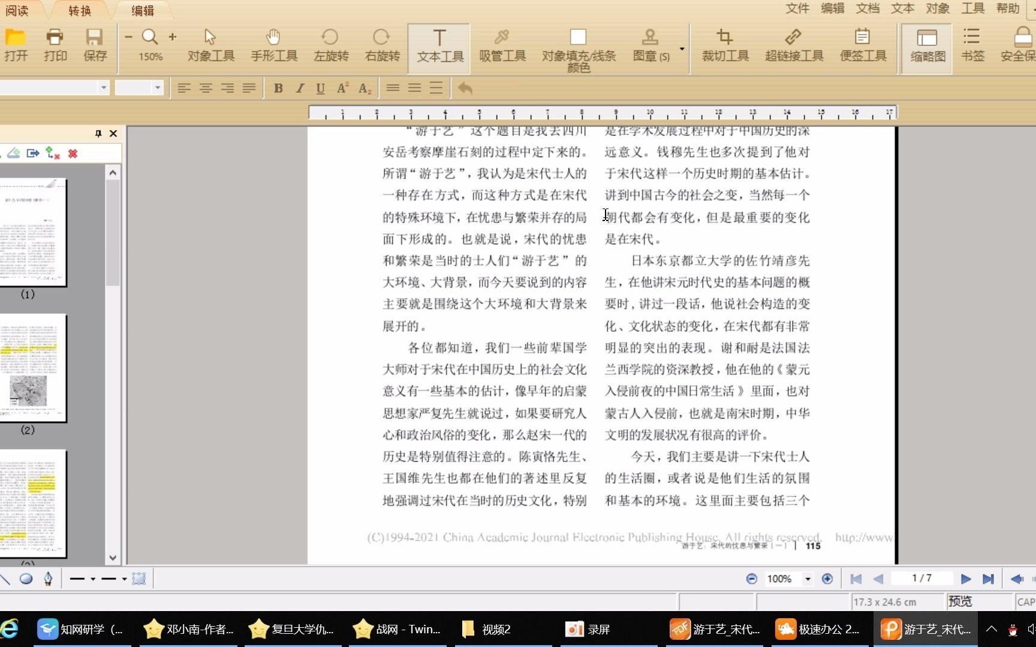The height and width of the screenshot is (647, 1036).
Task: Click extract pages icon in thumbnail panel
Action: (33, 153)
